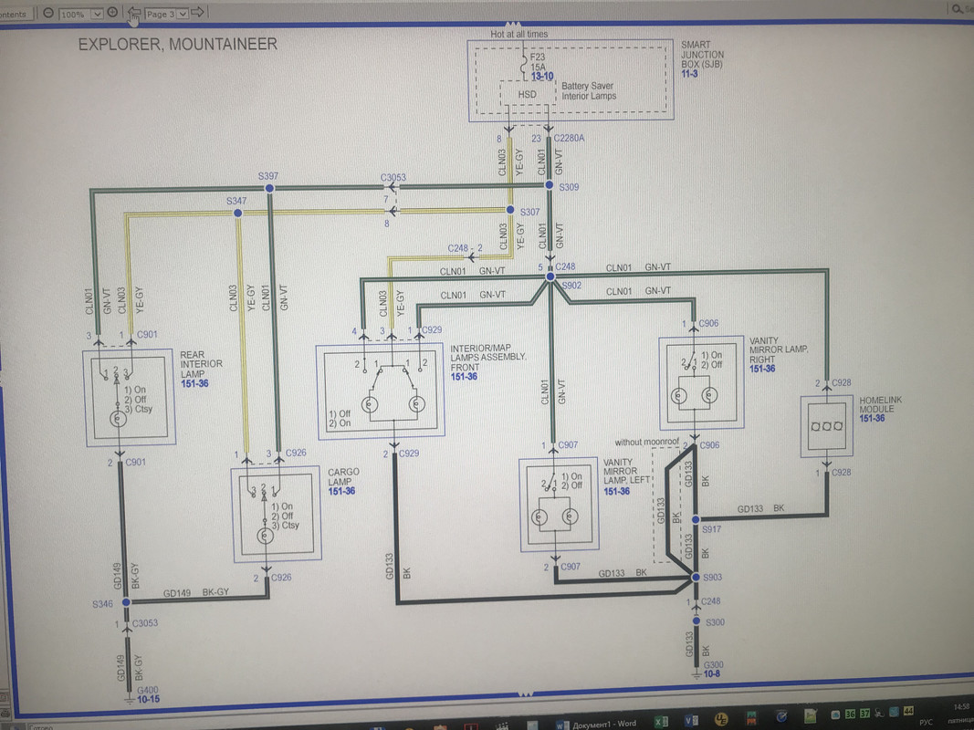Click the C3053 connector label near S397

click(x=393, y=178)
